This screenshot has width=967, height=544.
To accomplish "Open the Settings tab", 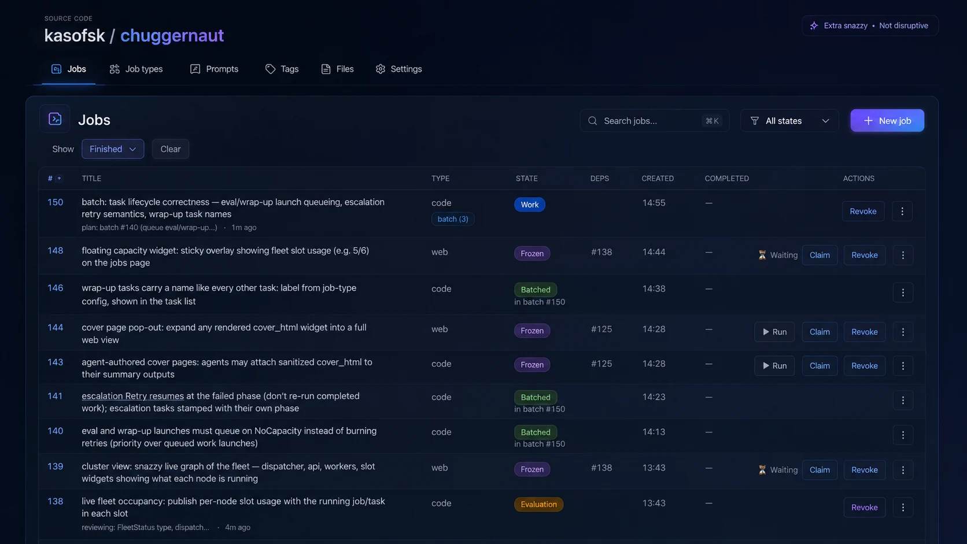I will [x=398, y=69].
